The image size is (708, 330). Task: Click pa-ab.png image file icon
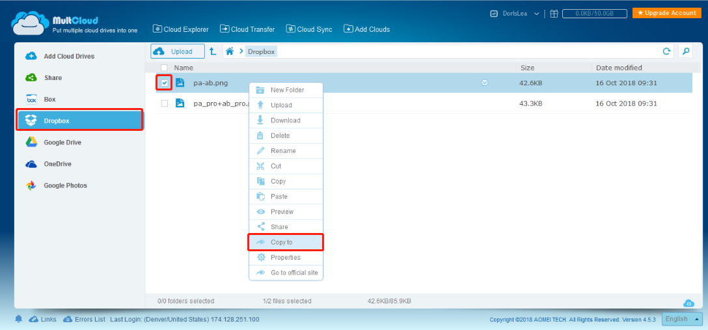pyautogui.click(x=180, y=82)
